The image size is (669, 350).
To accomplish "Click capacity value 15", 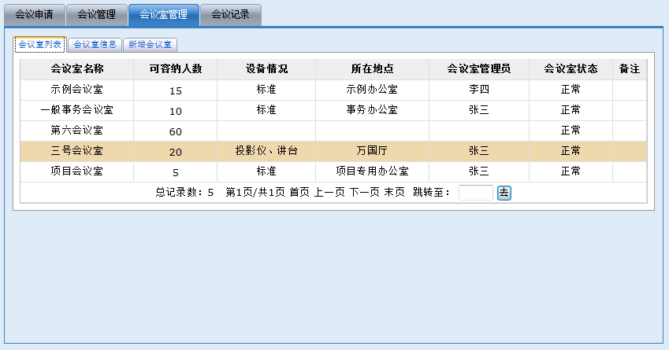I will coord(176,91).
